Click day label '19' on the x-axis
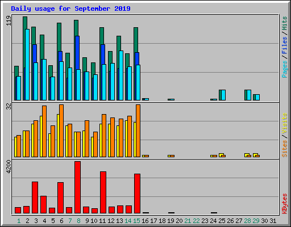This screenshot has width=291, height=227. tap(171, 221)
